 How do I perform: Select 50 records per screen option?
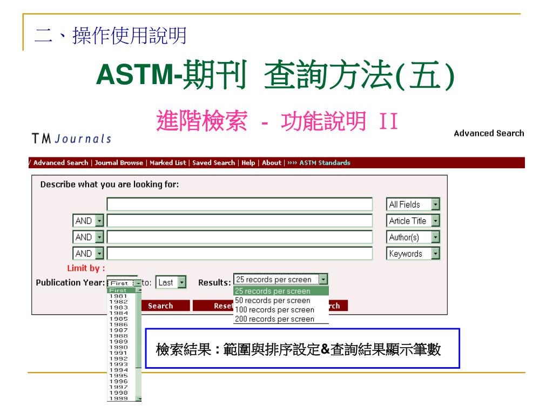pos(281,300)
